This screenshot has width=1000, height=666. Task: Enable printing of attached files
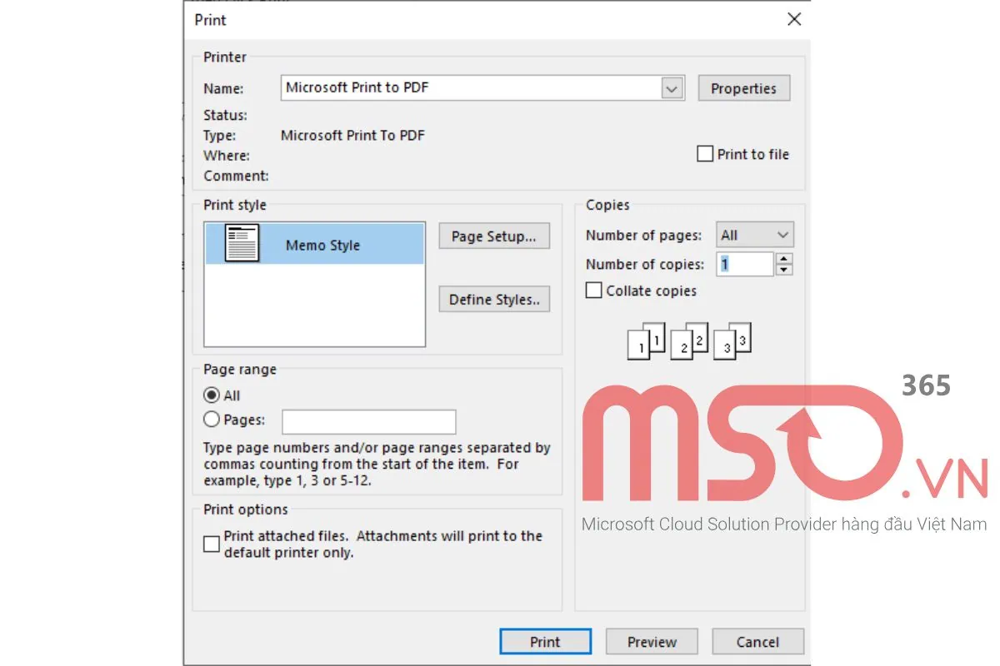(x=211, y=543)
